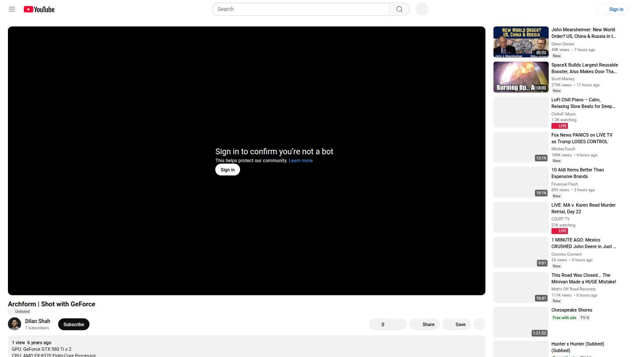Open the Dilan Shah channel name link
634x357 pixels.
[37, 321]
